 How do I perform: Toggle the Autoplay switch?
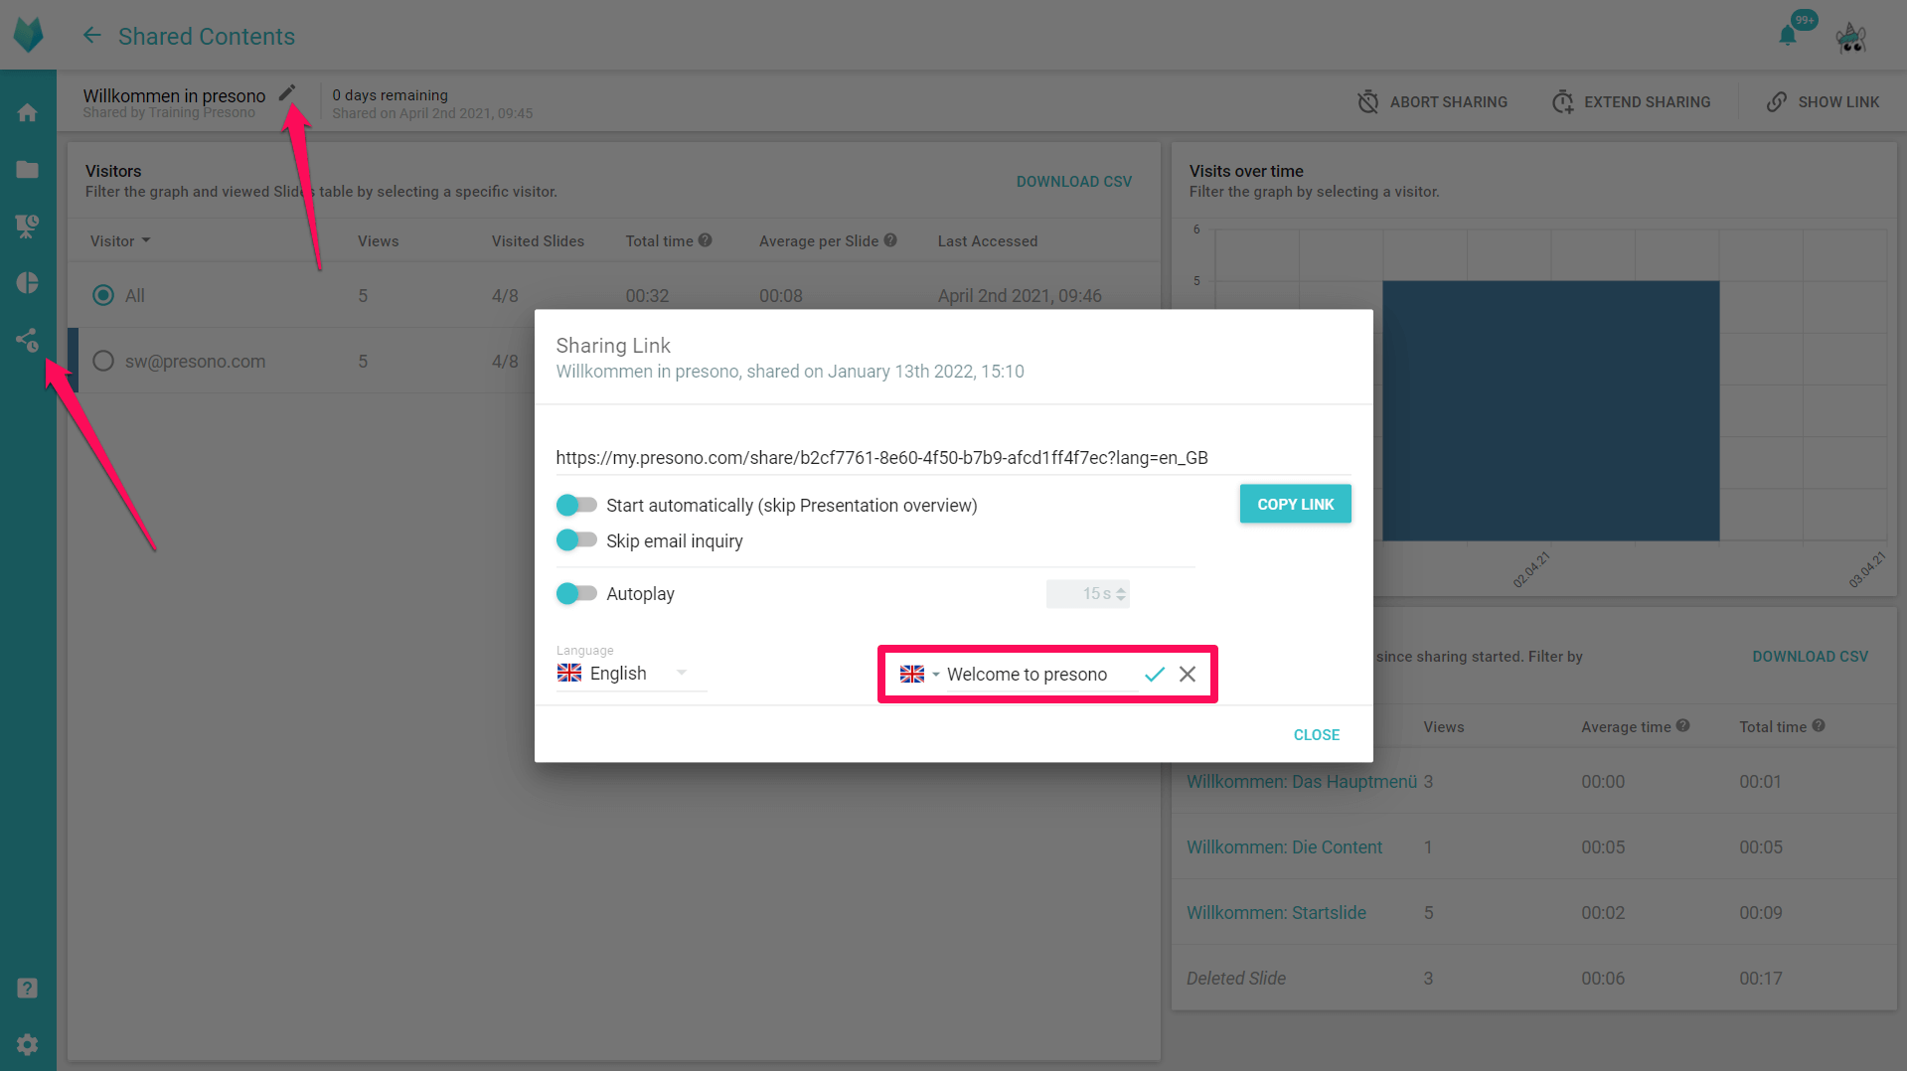coord(576,593)
